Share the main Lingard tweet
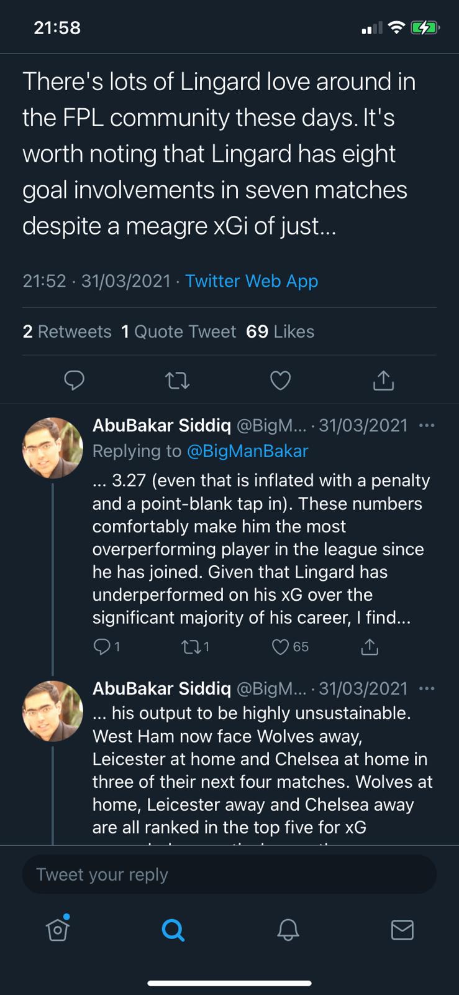The height and width of the screenshot is (995, 459). [383, 380]
